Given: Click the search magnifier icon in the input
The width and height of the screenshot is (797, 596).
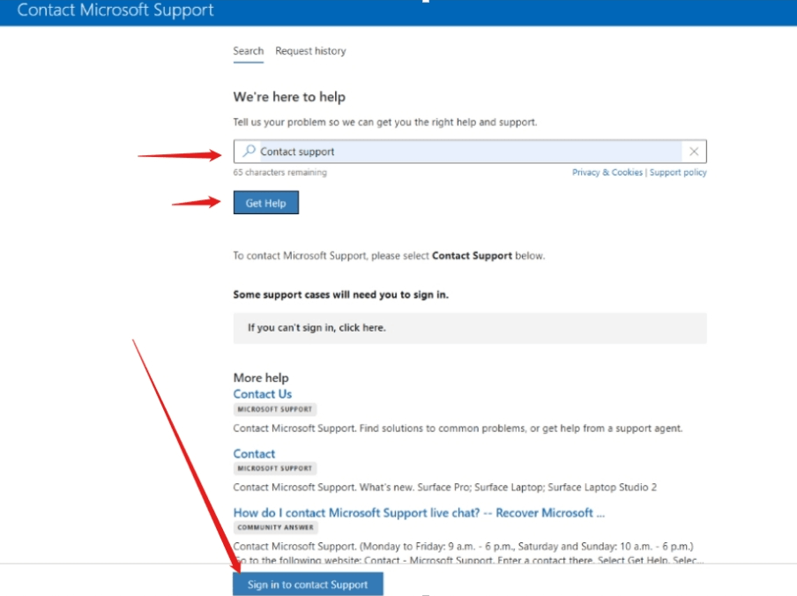Looking at the screenshot, I should point(249,151).
